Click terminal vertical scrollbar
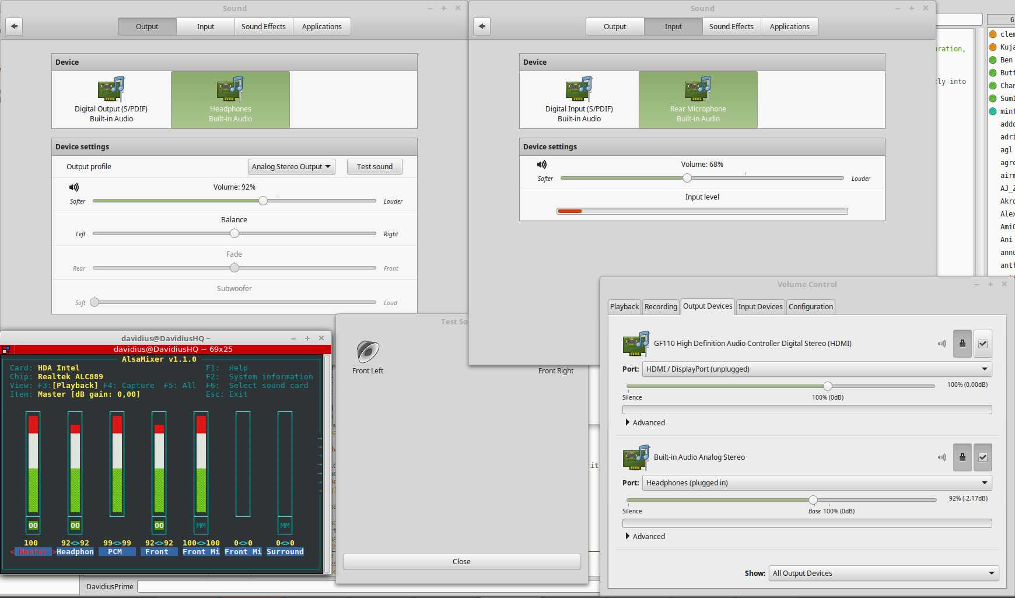Viewport: 1015px width, 598px height. click(327, 464)
